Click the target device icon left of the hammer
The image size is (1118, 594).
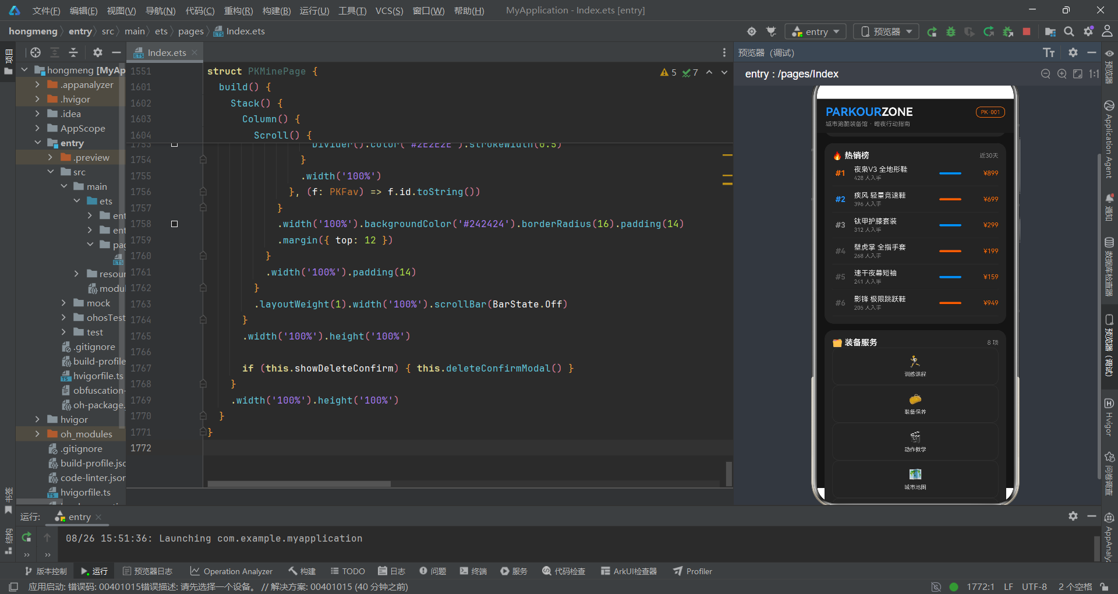pyautogui.click(x=752, y=31)
